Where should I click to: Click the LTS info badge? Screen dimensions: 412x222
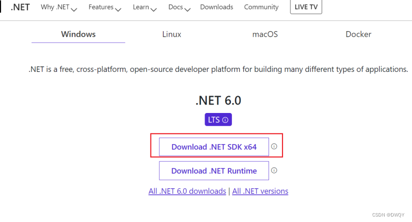click(x=218, y=119)
